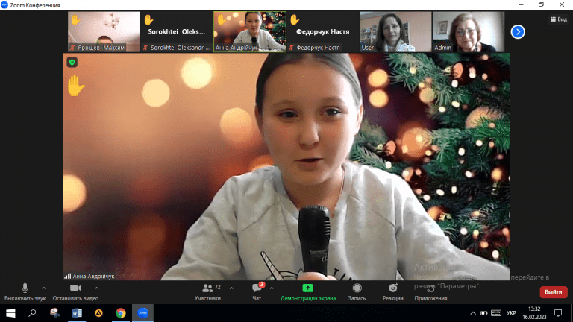The image size is (573, 322).
Task: Expand the participants options arrow
Action: point(231,288)
